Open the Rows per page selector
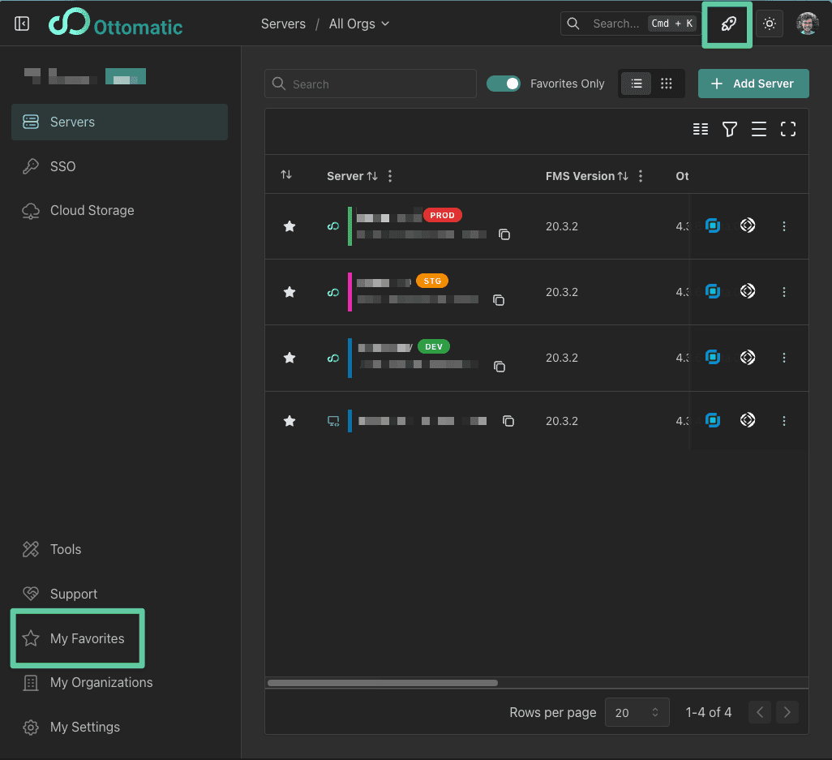This screenshot has height=760, width=832. [637, 712]
